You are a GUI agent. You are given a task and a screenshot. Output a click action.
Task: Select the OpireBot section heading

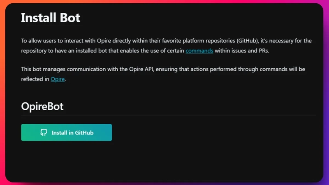42,106
